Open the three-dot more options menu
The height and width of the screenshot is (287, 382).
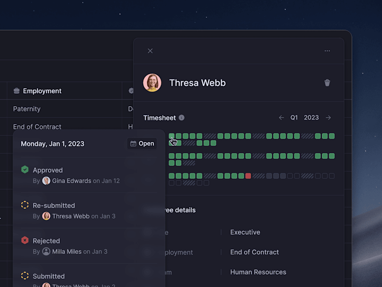coord(327,51)
